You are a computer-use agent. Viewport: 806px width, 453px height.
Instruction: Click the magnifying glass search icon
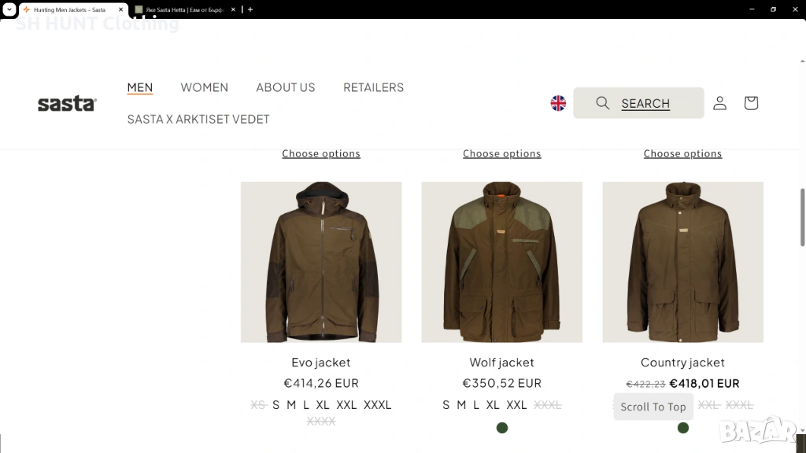pyautogui.click(x=603, y=103)
